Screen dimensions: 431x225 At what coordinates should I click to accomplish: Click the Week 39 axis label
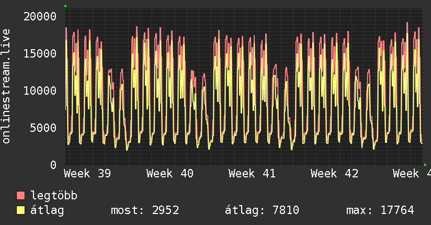pos(87,174)
